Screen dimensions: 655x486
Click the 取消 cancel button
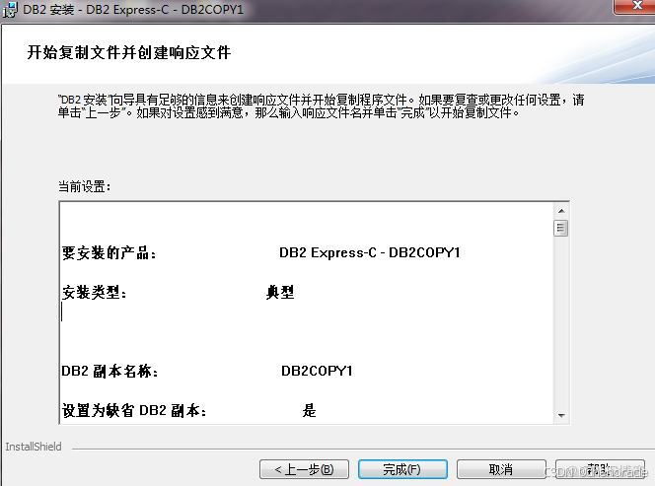coord(501,469)
